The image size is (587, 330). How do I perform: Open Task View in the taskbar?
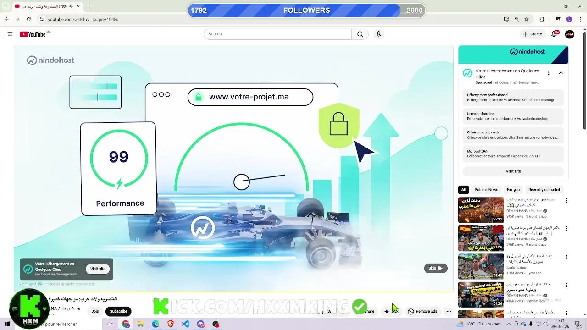[110, 324]
